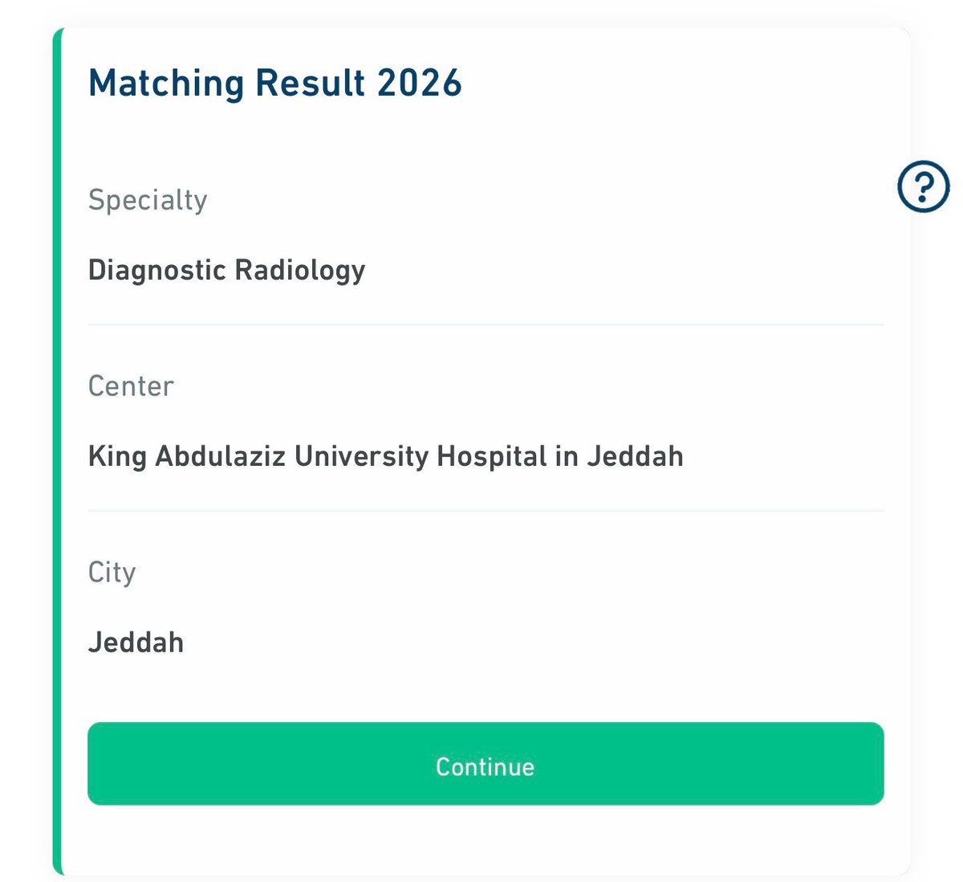963x882 pixels.
Task: Click the Specialty field label
Action: point(148,200)
